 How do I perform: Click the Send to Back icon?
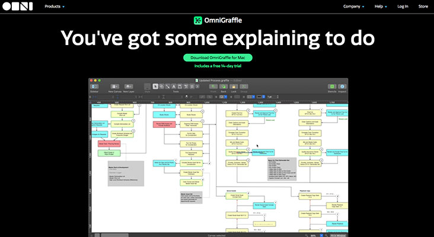[x=224, y=87]
